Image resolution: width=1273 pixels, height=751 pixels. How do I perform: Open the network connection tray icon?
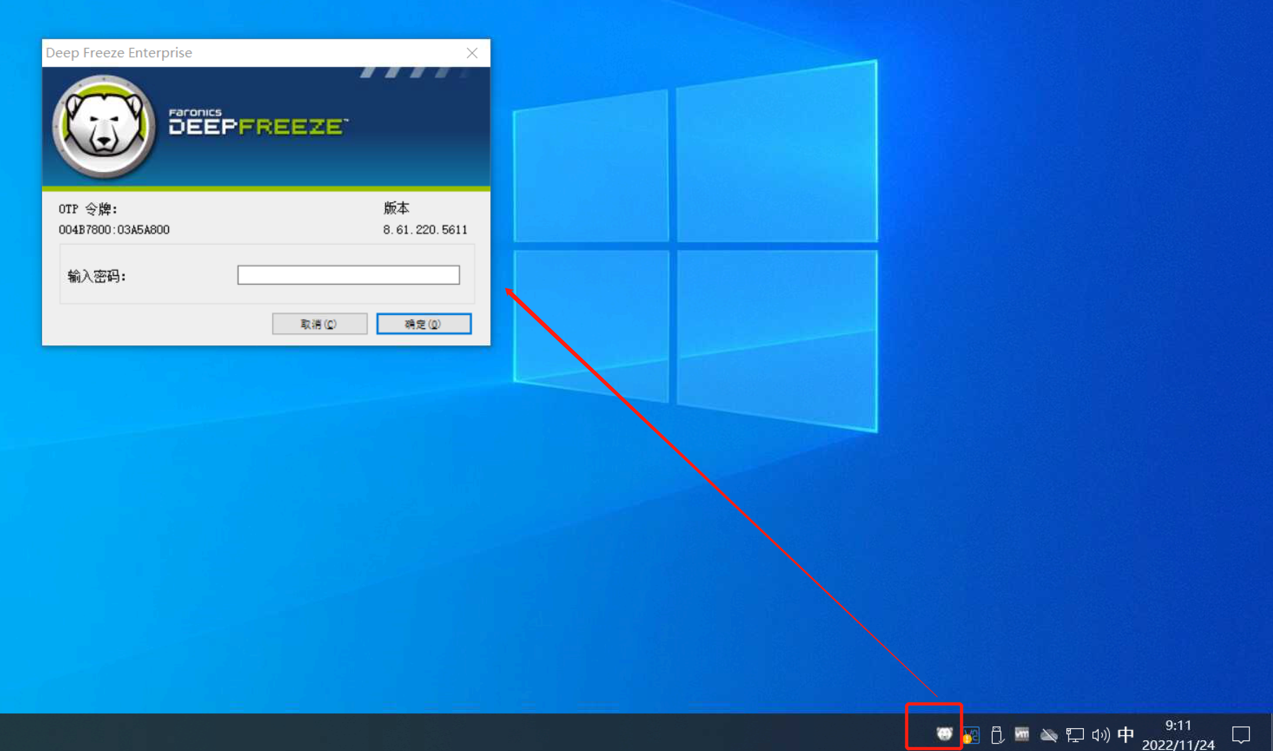[x=1074, y=735]
